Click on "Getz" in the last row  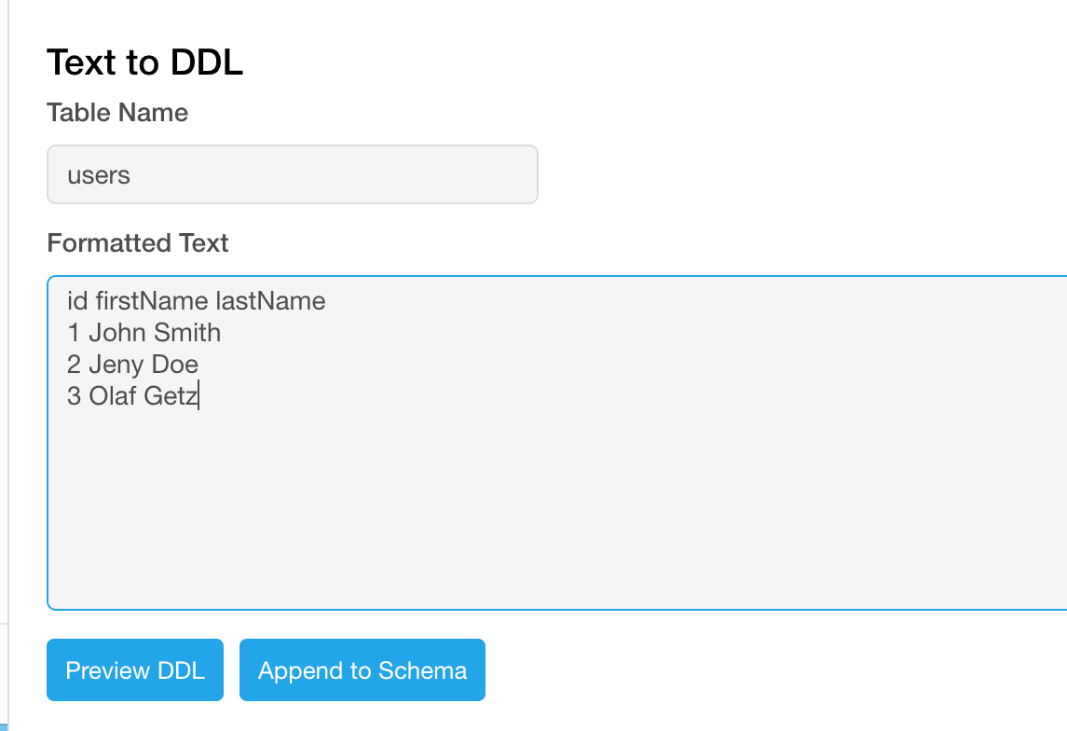coord(171,396)
